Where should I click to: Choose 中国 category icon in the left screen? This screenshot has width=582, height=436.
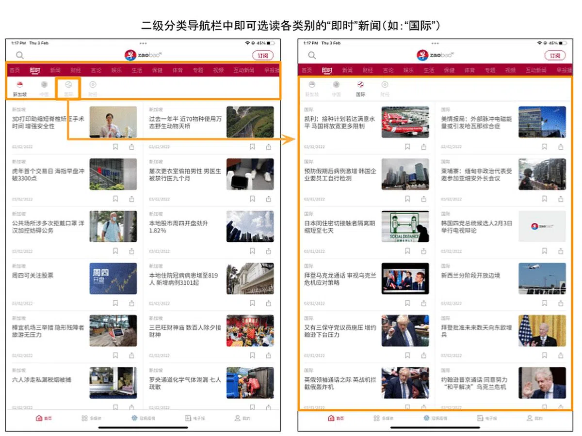(44, 88)
